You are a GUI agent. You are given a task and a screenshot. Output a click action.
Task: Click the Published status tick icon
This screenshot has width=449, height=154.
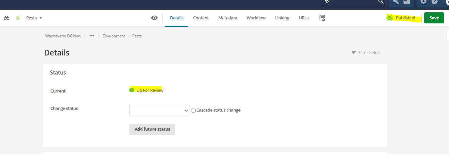coord(390,18)
